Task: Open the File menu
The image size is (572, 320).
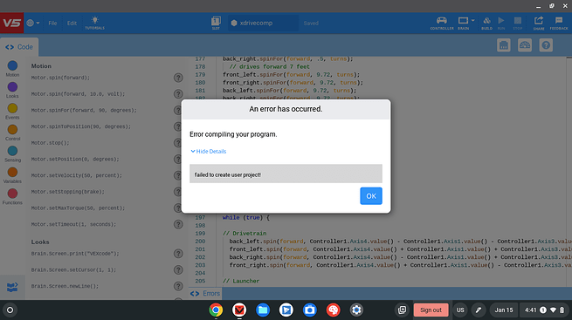Action: tap(52, 23)
